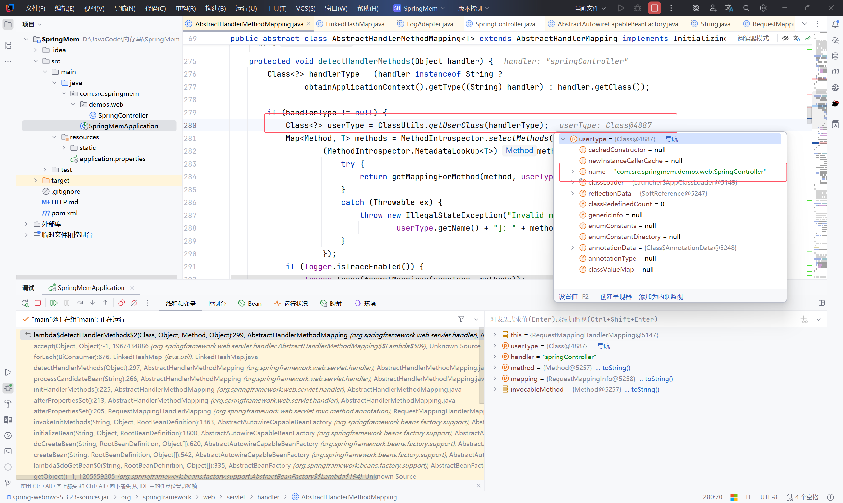843x503 pixels.
Task: Open the Database tool window icon
Action: point(835,56)
